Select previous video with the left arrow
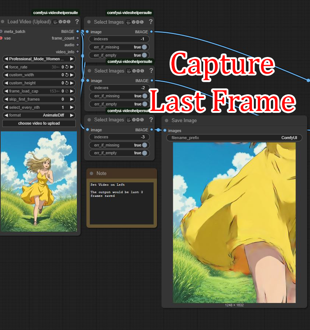This screenshot has width=310, height=330. [6, 59]
